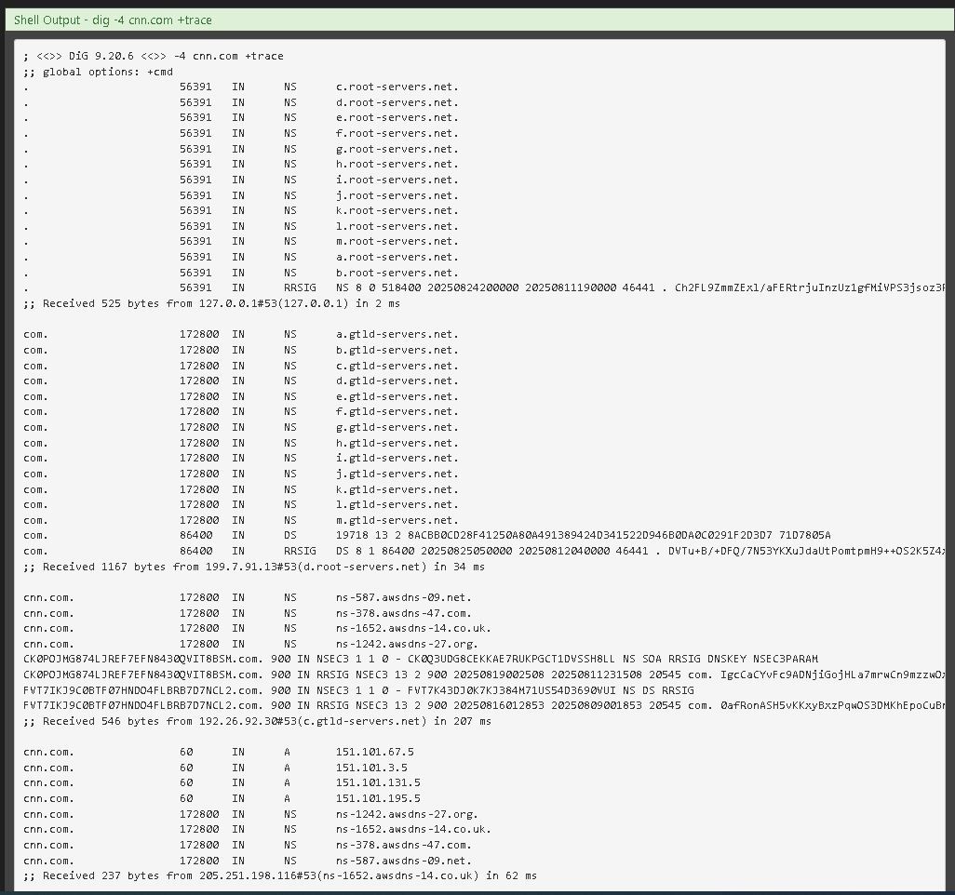Pick the A record 151.101.131.5

(x=222, y=783)
